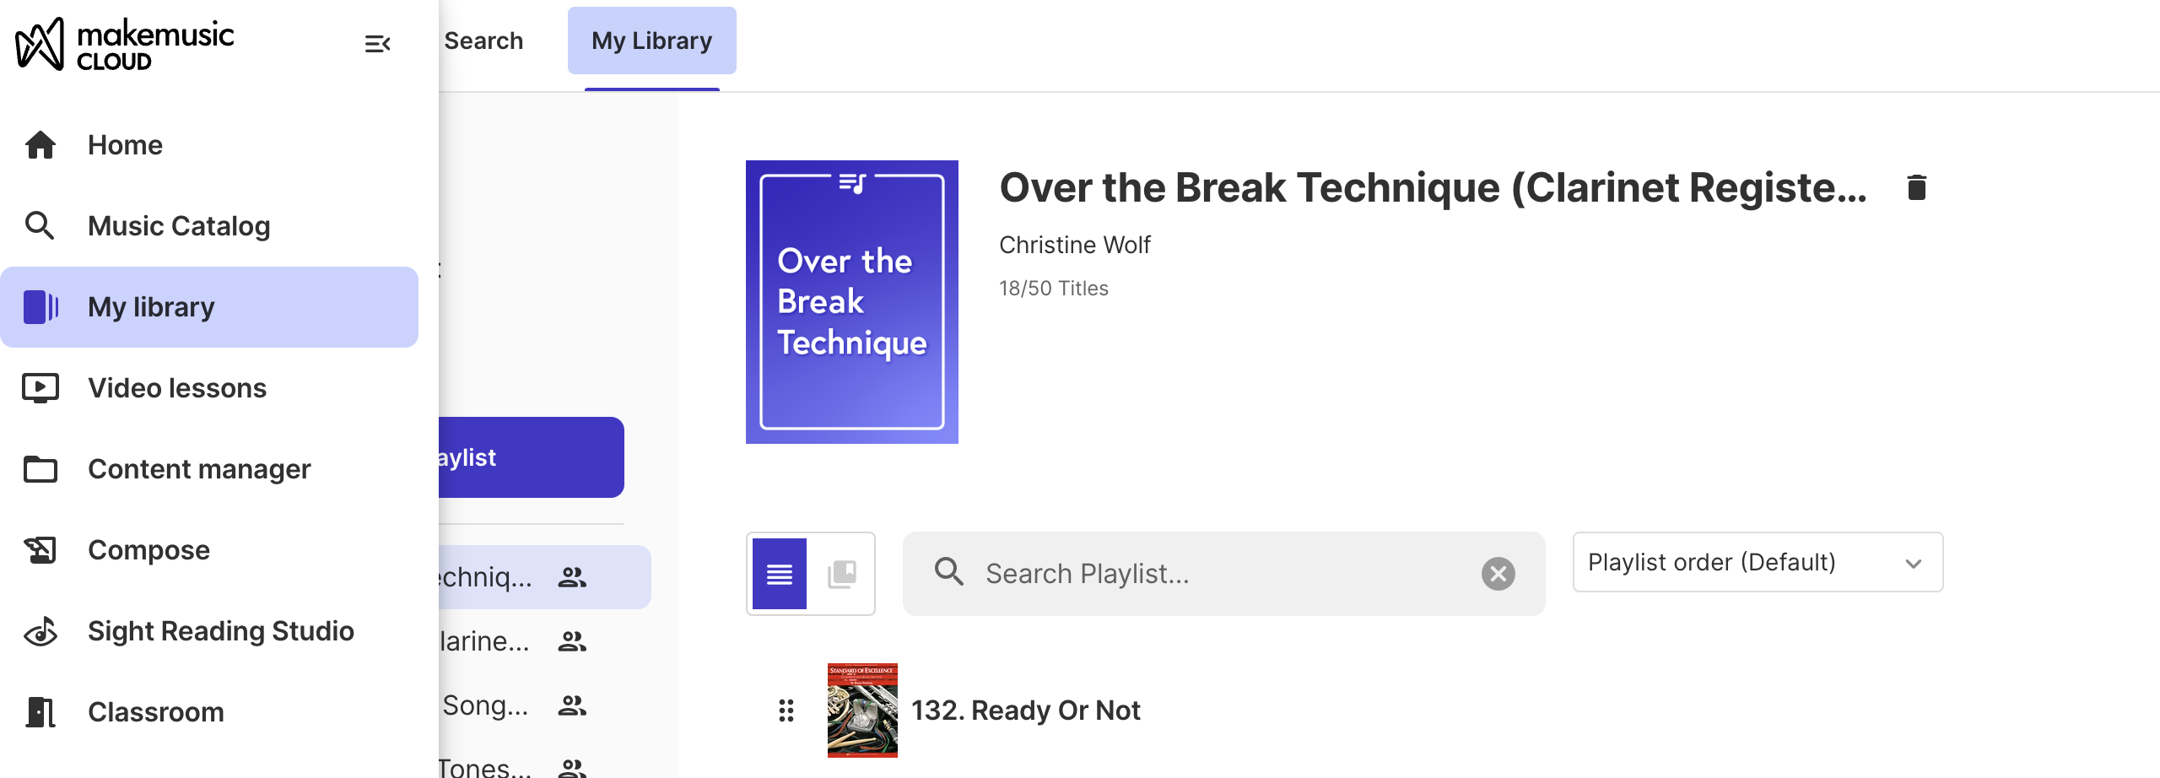Delete playlist using the trash icon
The height and width of the screenshot is (778, 2160).
(1916, 187)
